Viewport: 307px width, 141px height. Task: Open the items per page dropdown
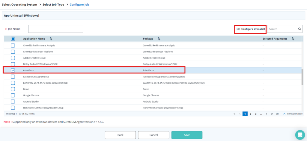284,114
